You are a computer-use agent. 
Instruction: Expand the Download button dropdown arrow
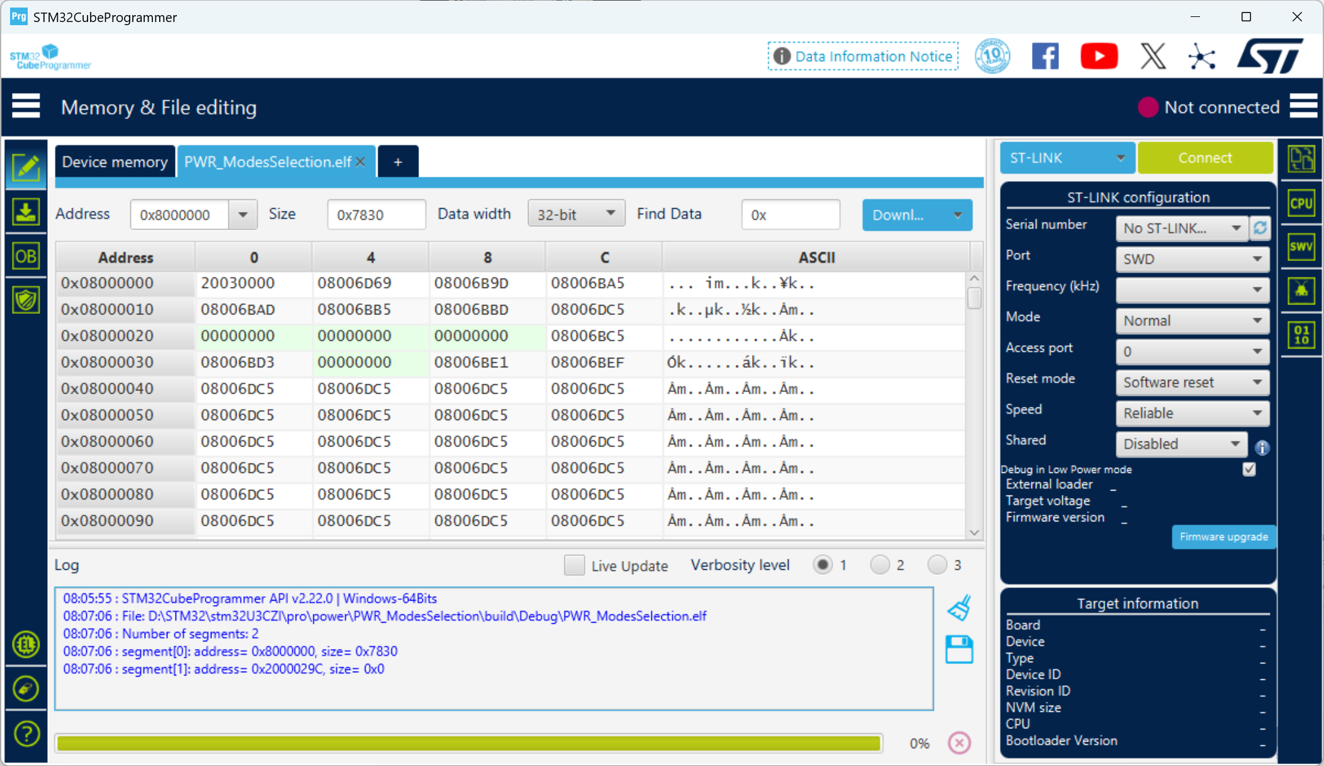[x=958, y=215]
